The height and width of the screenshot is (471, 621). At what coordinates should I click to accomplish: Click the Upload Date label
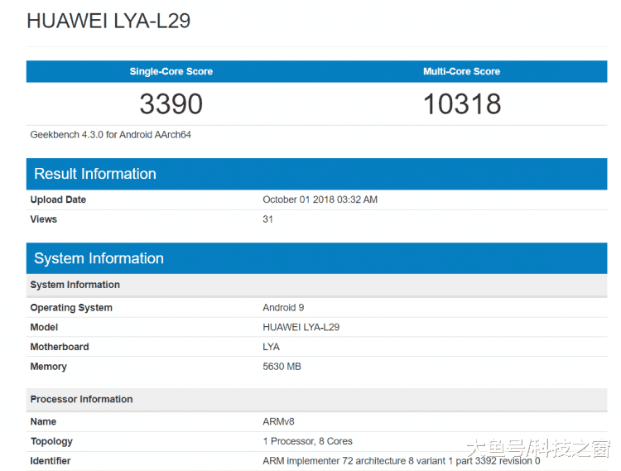point(58,199)
